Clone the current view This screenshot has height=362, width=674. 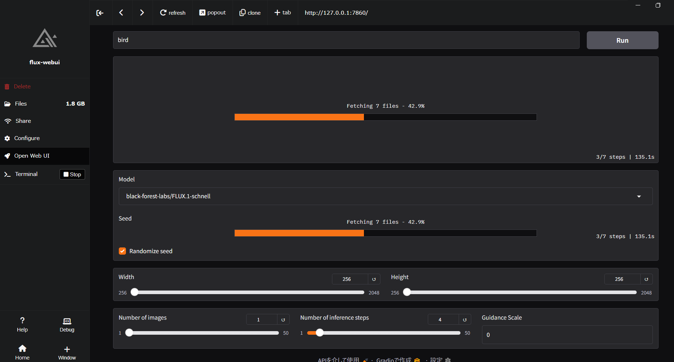250,13
